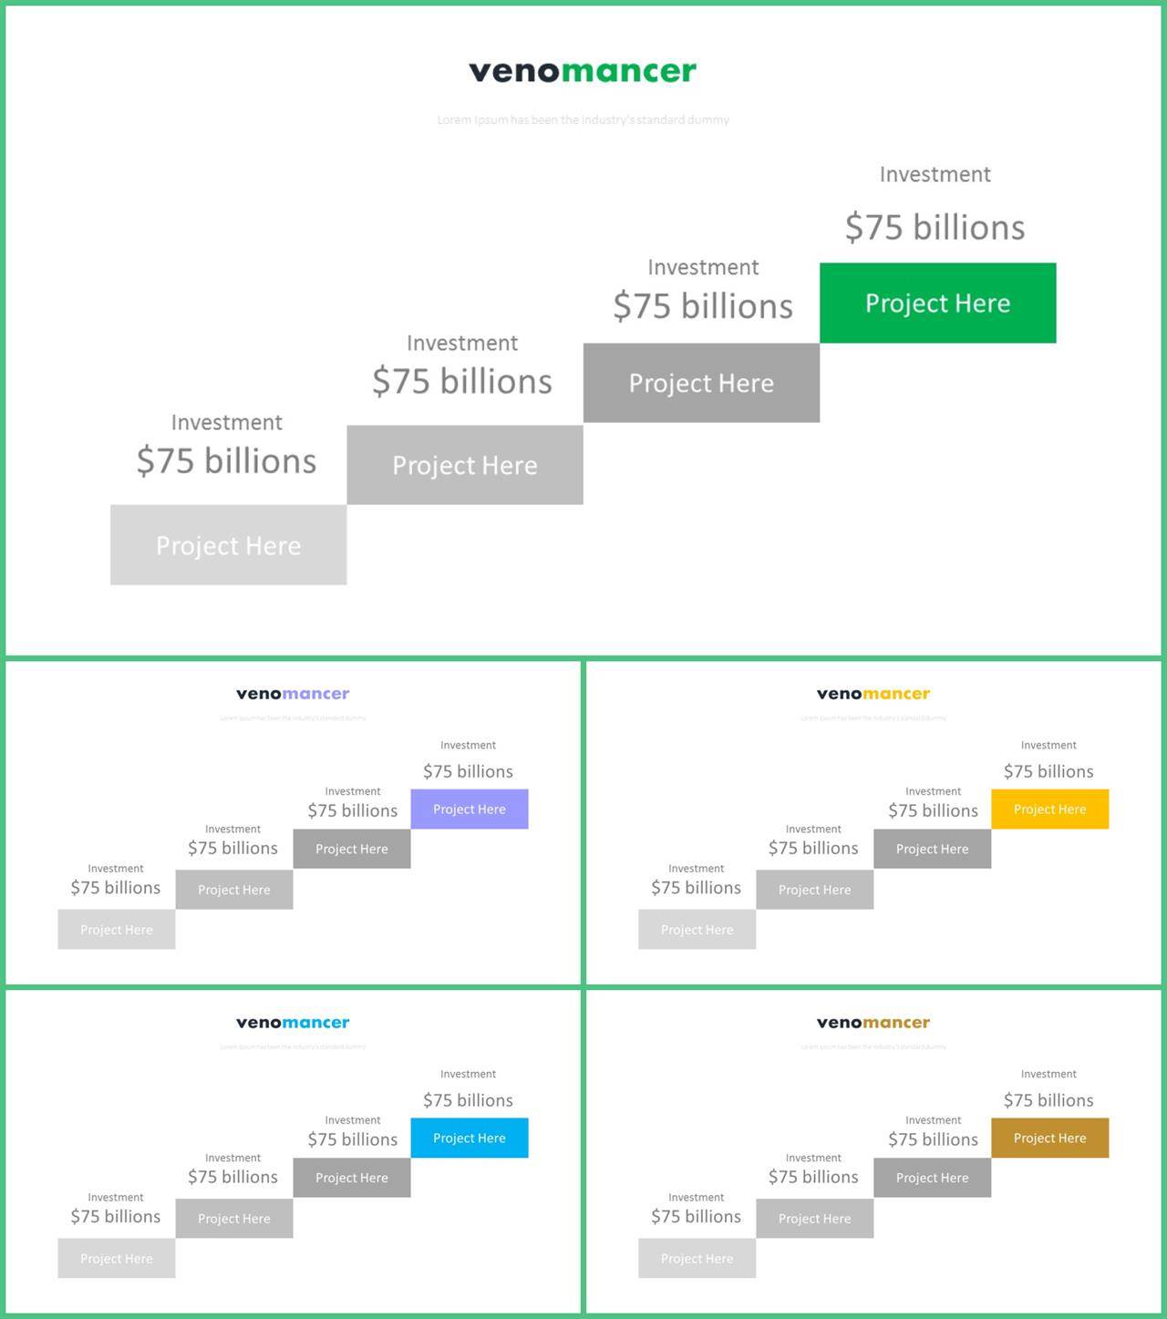The image size is (1167, 1319).
Task: Select the lightest gray Project Here box in main slide
Action: (x=228, y=545)
